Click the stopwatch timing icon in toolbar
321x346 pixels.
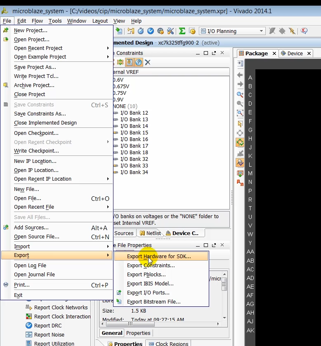(141, 31)
